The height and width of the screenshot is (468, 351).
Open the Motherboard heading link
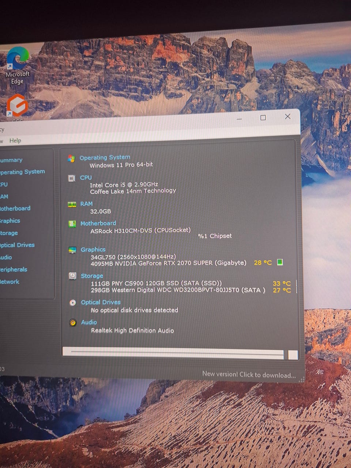(x=98, y=223)
